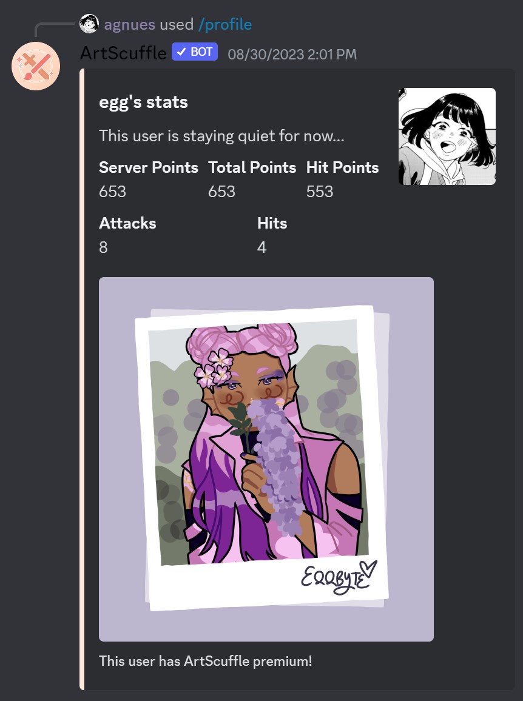
Task: Click the verified BOT badge
Action: [x=195, y=52]
